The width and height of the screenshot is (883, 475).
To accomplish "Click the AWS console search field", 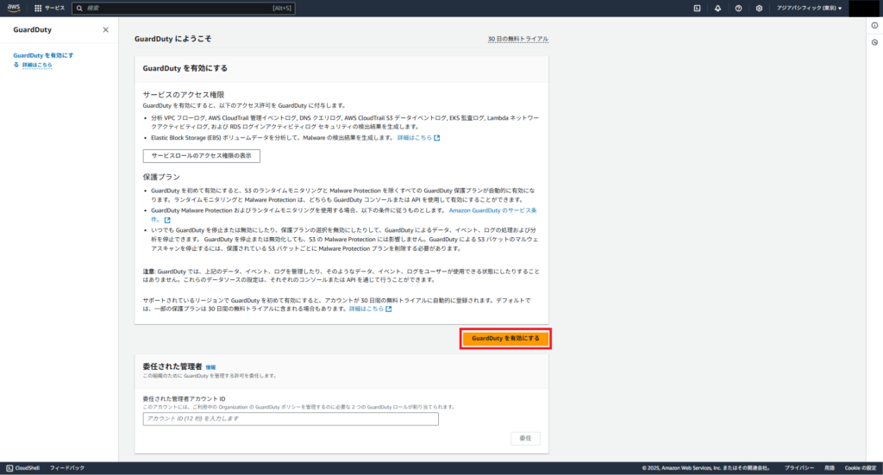I will 184,8.
